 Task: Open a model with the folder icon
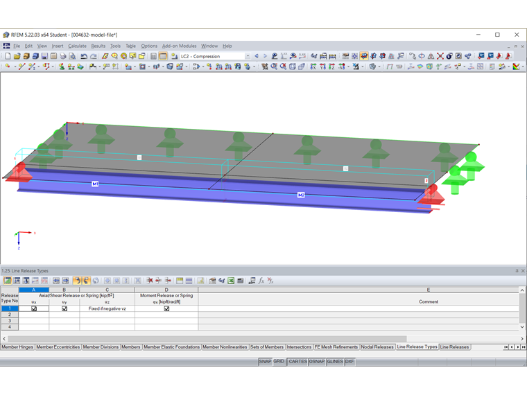17,56
